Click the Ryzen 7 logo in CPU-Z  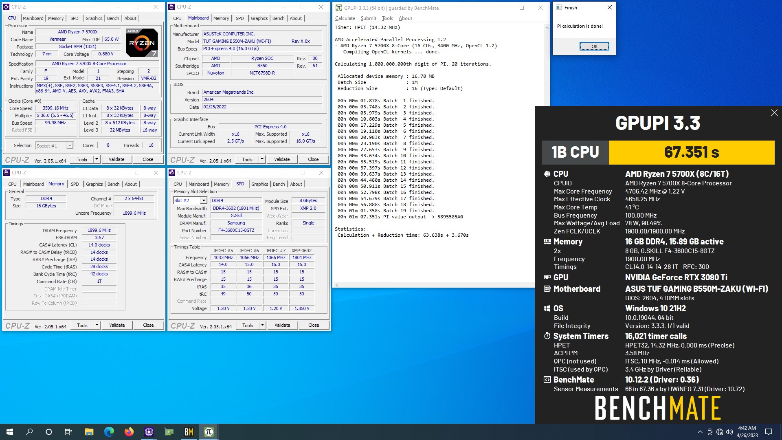coord(142,42)
